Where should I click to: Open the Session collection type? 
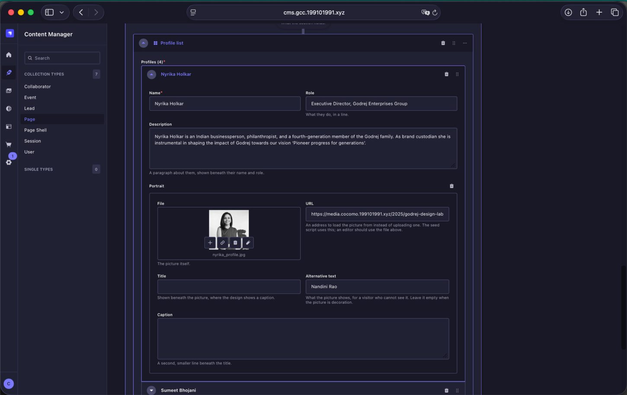(32, 141)
